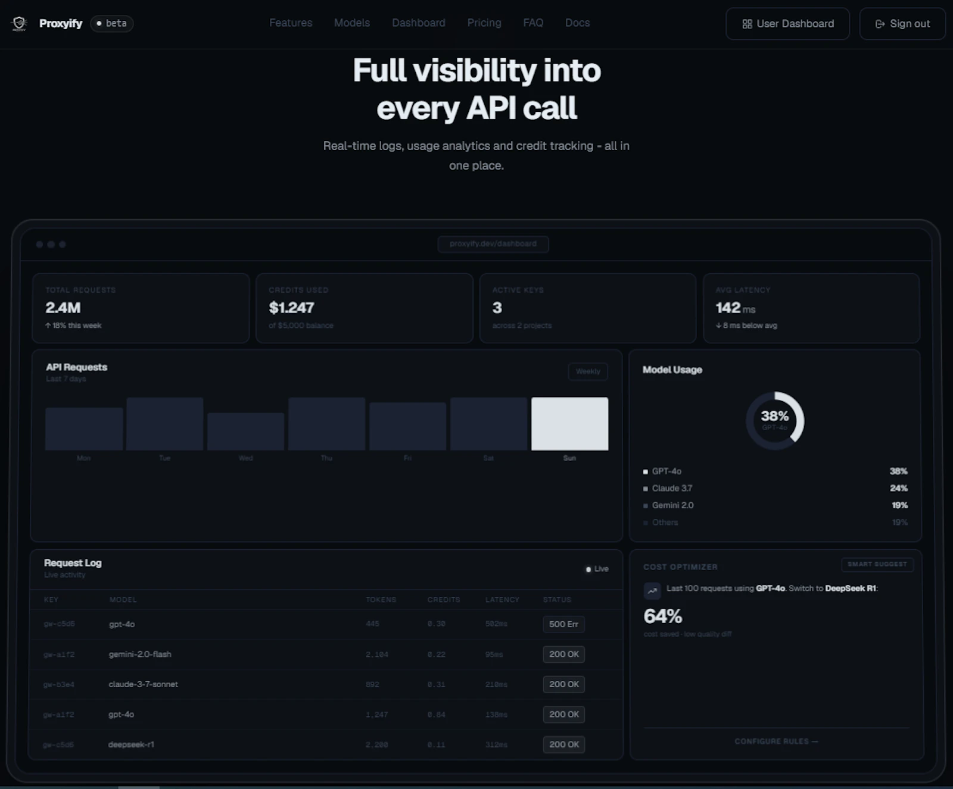Select the Mon bar in API Requests
Viewport: 953px width, 789px height.
(x=84, y=428)
